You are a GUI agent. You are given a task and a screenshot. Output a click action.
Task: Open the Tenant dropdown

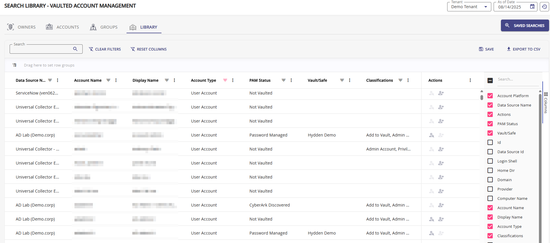point(469,7)
